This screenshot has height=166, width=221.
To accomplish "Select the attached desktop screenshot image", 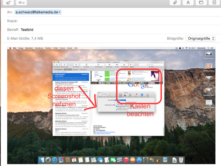I will (x=111, y=105).
